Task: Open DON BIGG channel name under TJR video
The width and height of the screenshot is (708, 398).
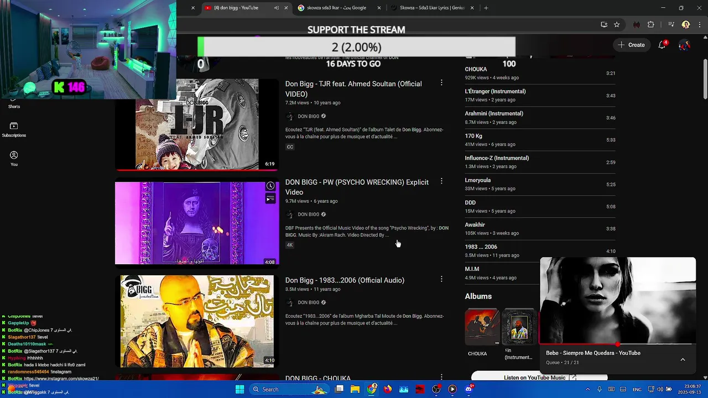Action: coord(308,117)
